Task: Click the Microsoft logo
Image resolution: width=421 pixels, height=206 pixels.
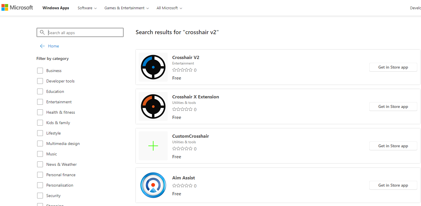Action: tap(17, 8)
